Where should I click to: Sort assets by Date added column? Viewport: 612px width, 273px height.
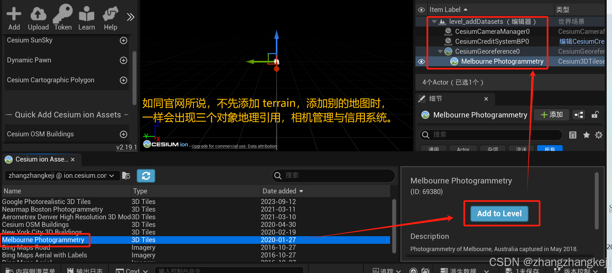(325, 191)
